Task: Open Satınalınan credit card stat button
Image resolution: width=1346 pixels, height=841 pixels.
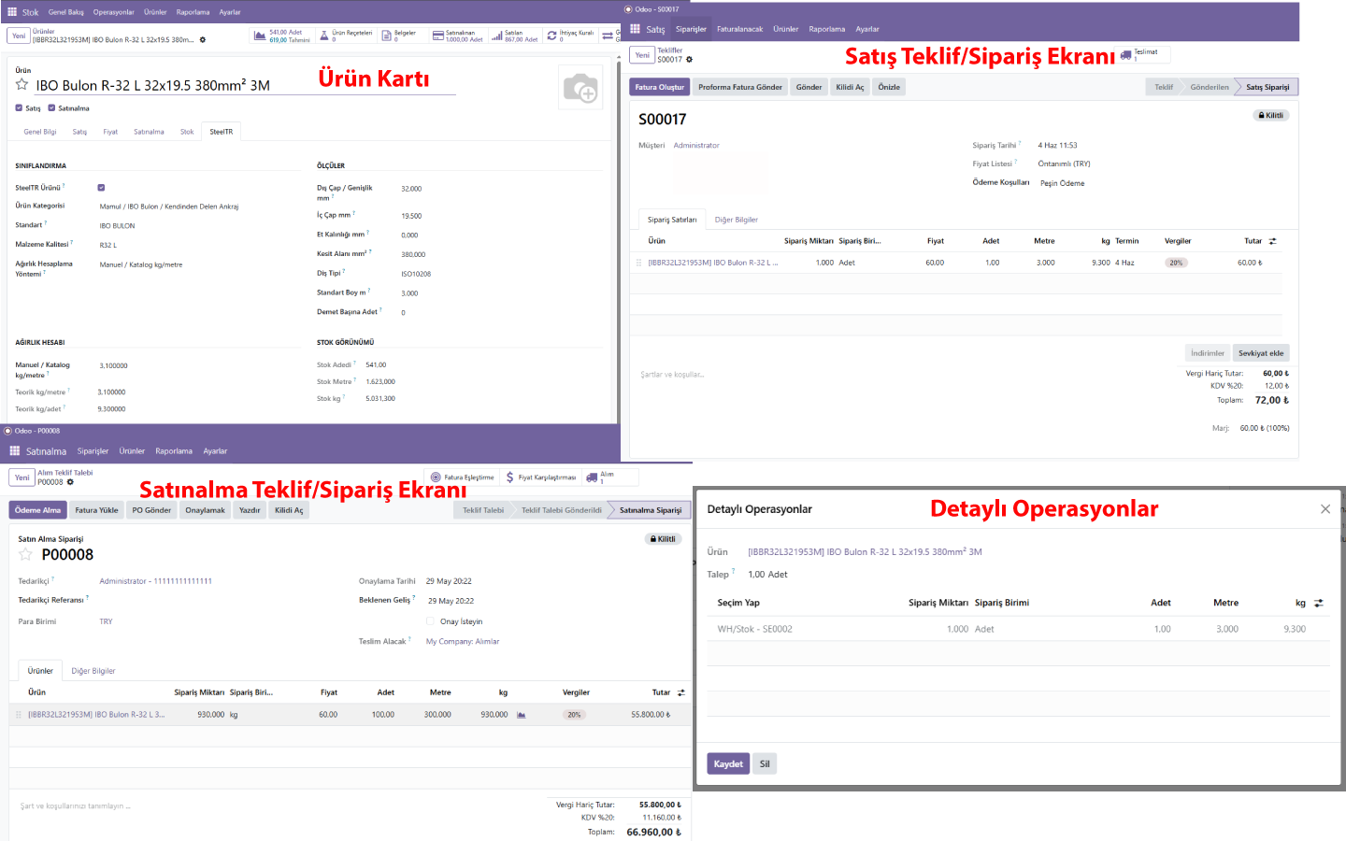Action: tap(458, 36)
